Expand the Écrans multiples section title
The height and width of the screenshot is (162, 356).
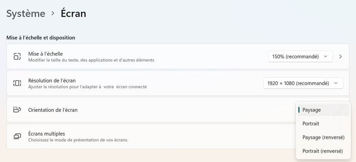[x=47, y=133]
